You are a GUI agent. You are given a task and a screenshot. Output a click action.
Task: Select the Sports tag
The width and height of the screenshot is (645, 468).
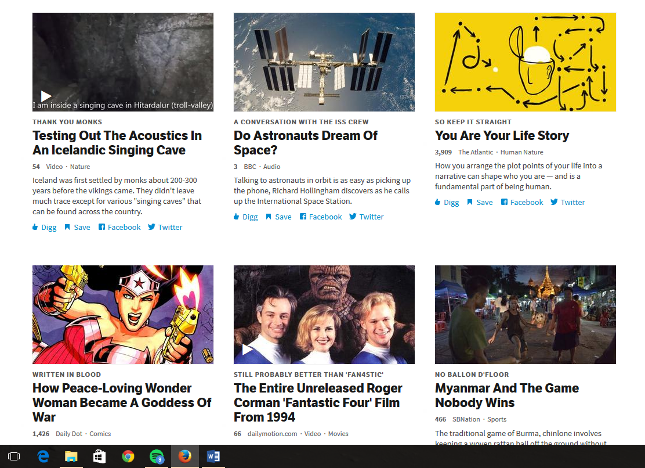pos(497,419)
